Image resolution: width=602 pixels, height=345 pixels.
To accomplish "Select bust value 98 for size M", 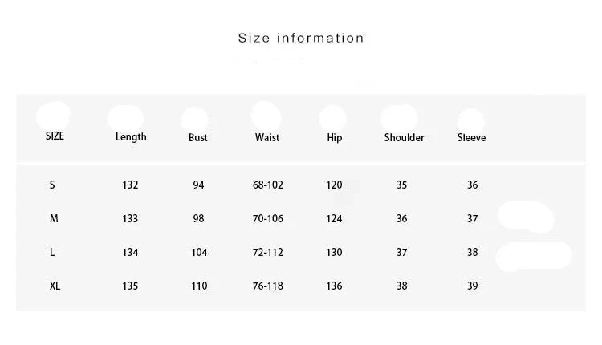I will click(199, 219).
